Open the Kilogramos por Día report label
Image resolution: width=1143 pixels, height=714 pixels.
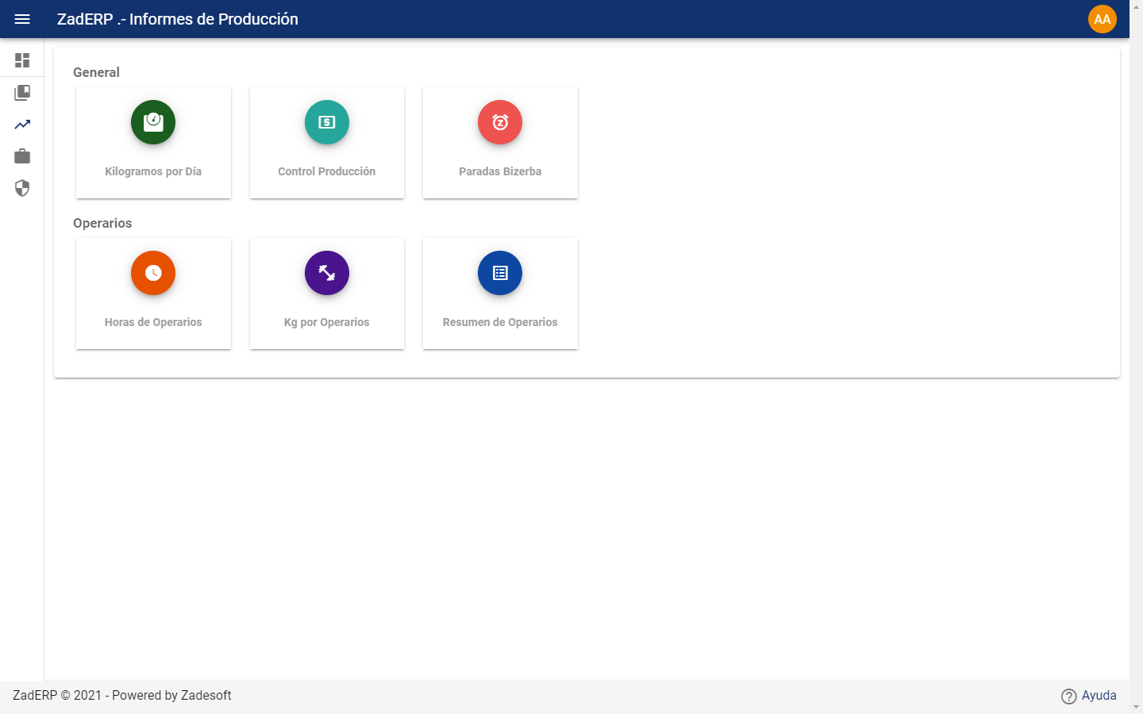pos(153,171)
